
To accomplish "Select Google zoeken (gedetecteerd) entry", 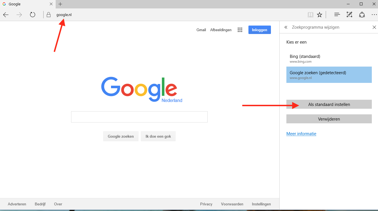I will (x=329, y=75).
